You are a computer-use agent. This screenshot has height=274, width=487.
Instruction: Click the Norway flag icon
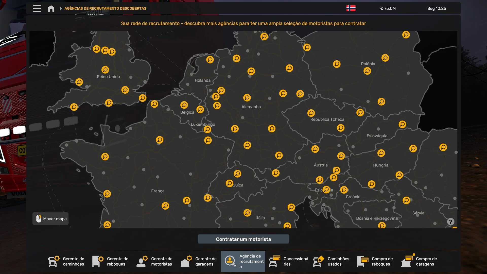351,8
